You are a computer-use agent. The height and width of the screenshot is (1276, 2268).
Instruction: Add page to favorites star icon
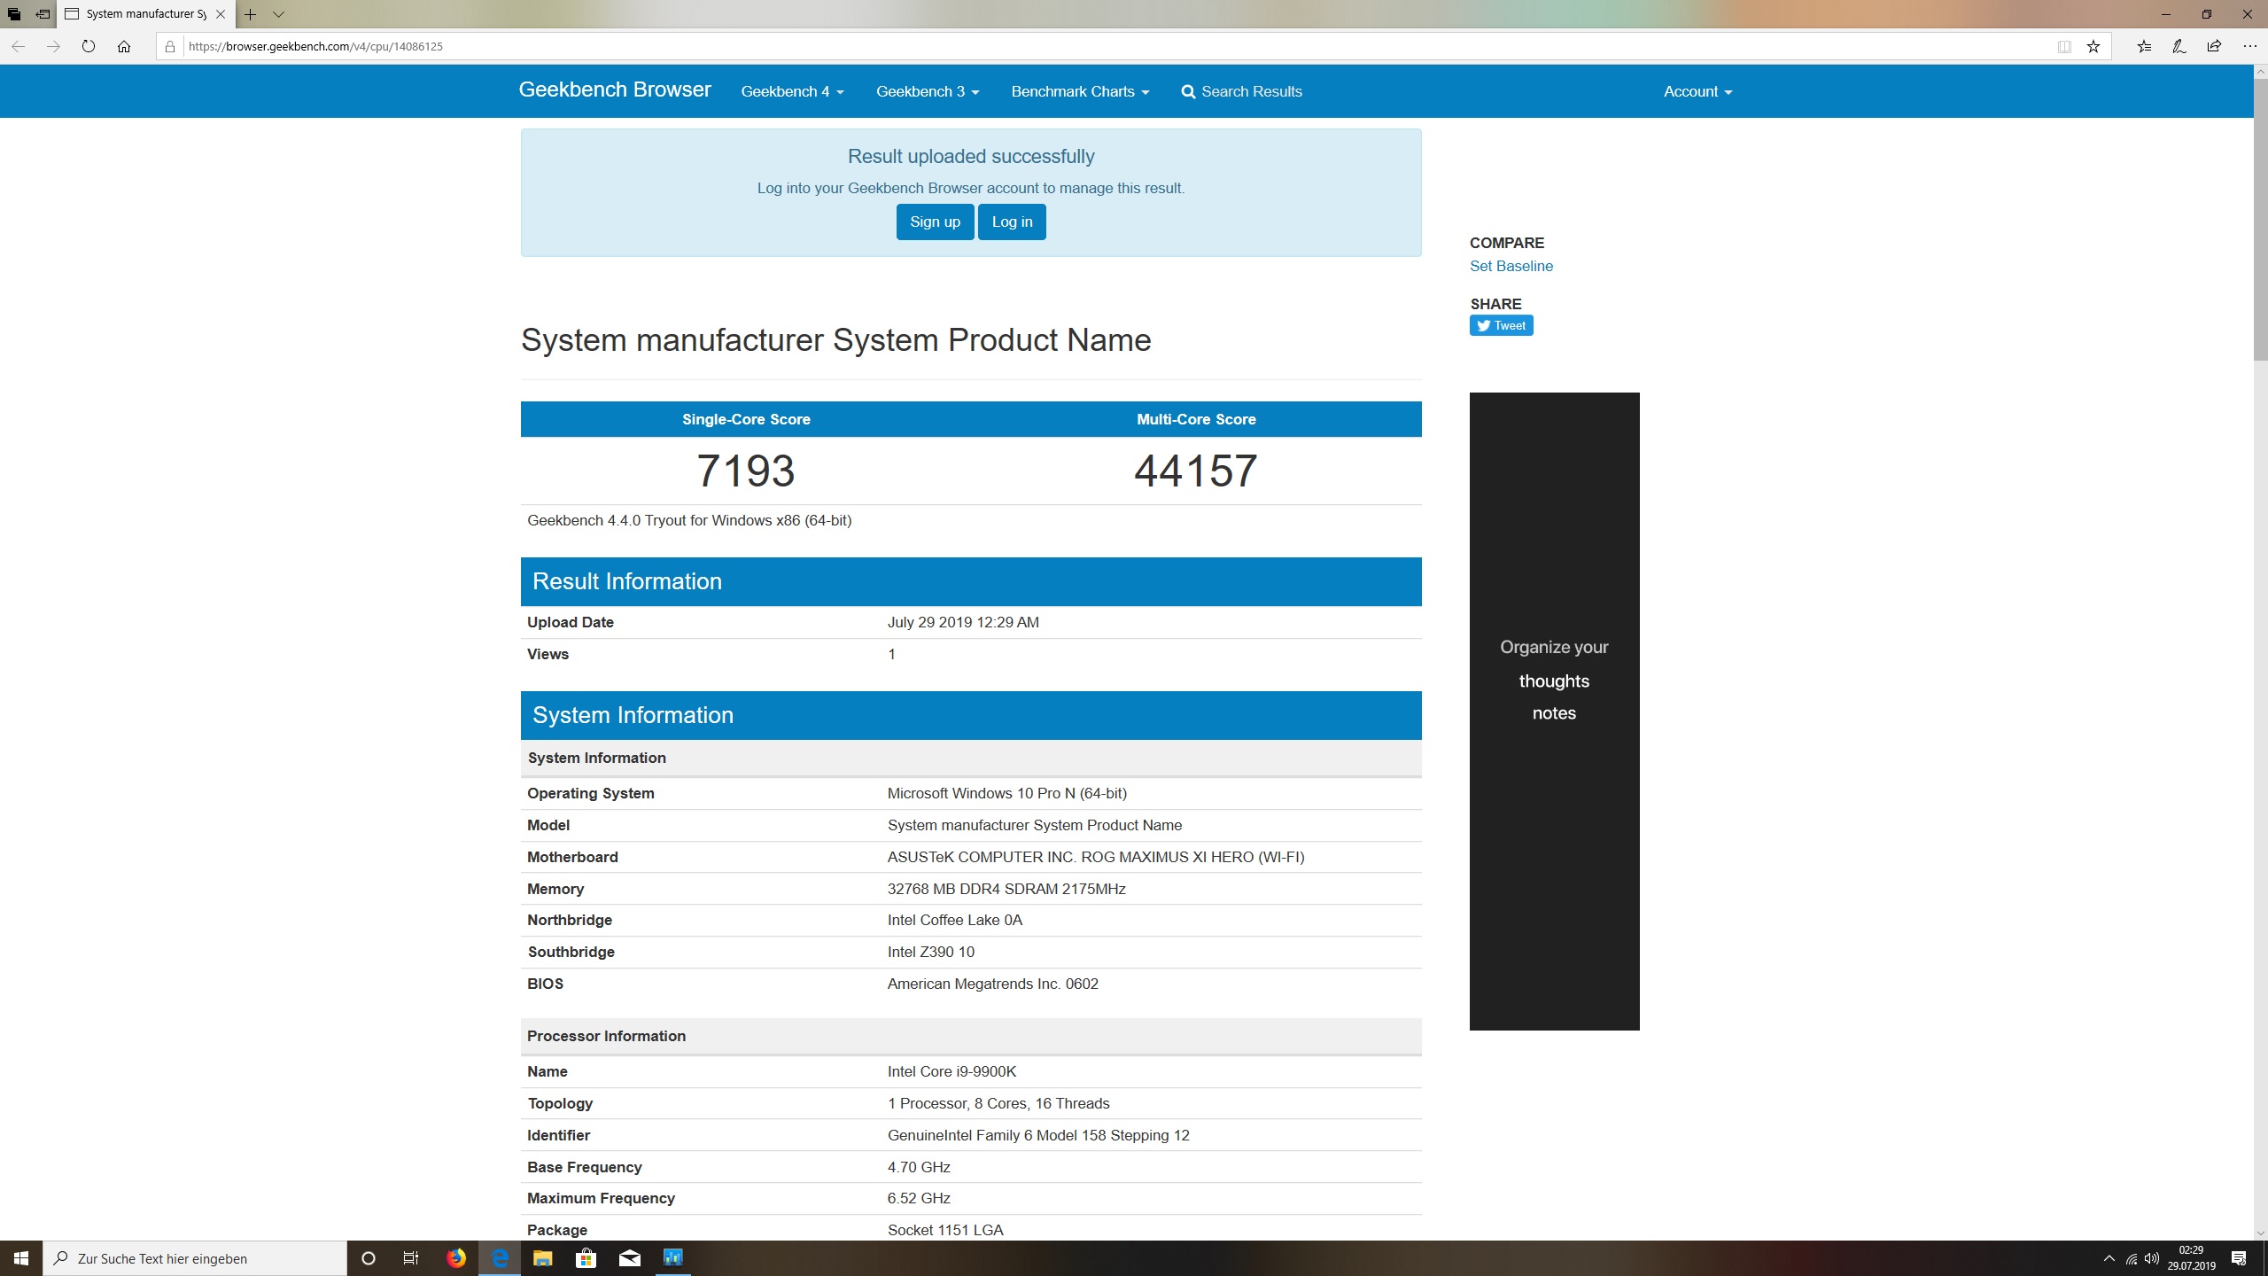2093,46
